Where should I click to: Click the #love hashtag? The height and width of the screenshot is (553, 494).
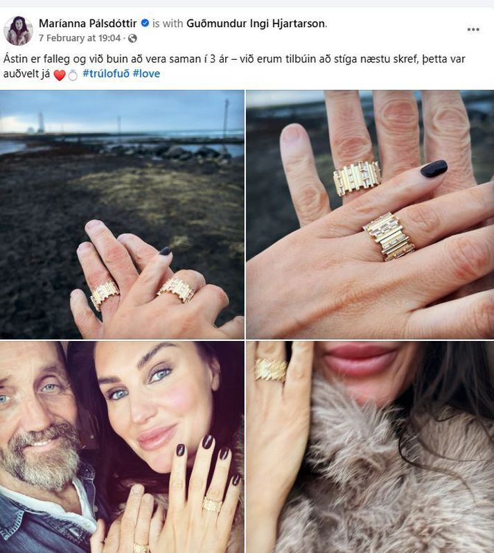click(x=146, y=73)
